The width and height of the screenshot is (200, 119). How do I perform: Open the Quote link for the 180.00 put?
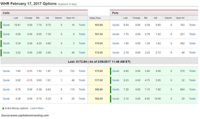[116, 89]
